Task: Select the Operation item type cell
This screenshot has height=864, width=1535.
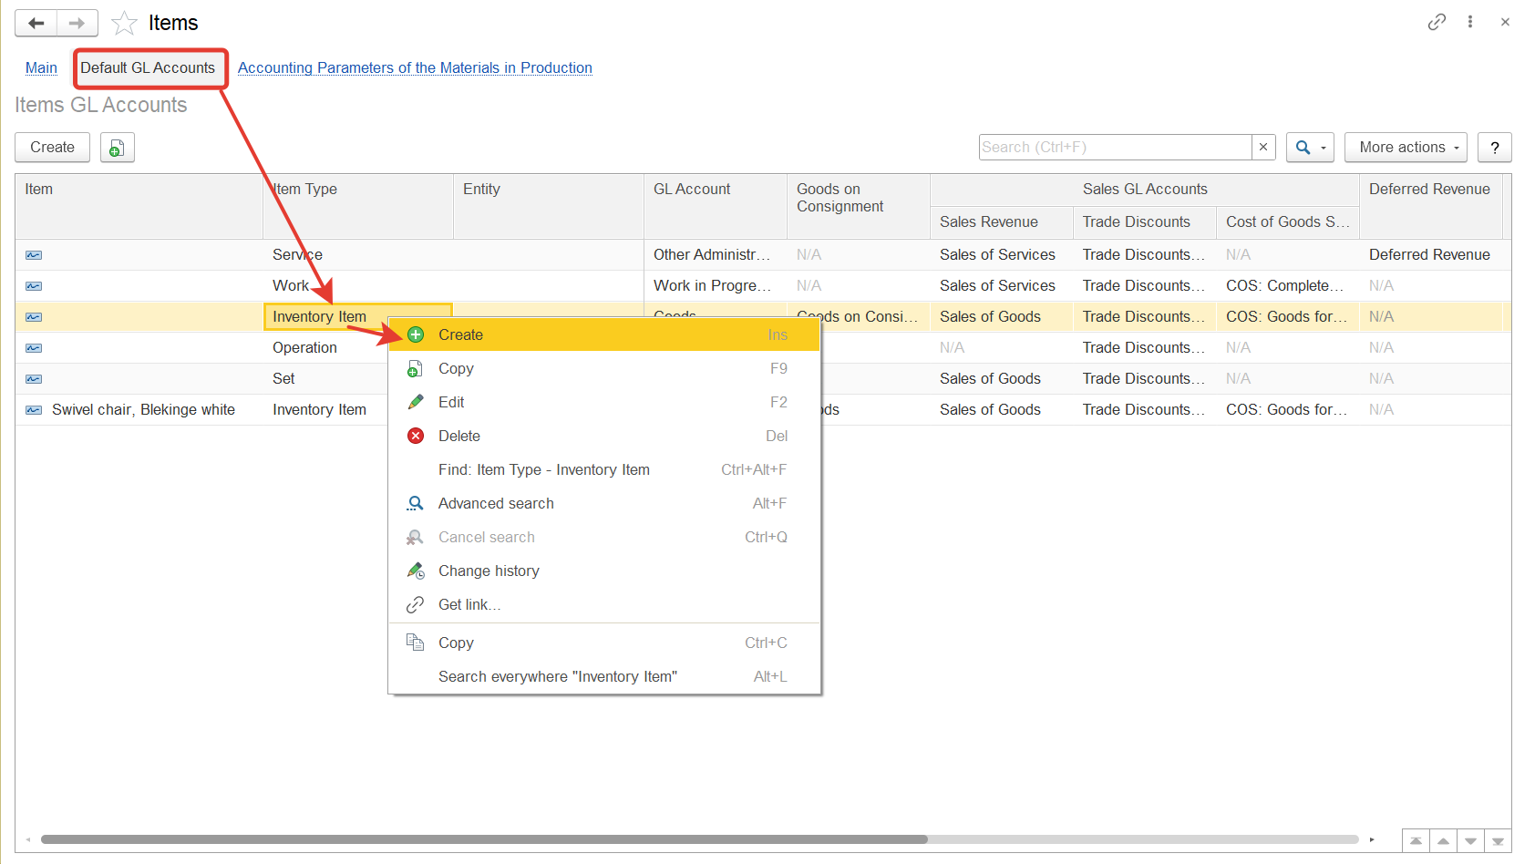Action: tap(304, 348)
